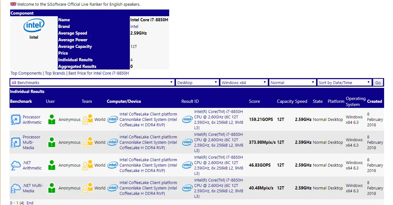Click Intel Result ID logo in Processor Multi-Media row
This screenshot has width=393, height=205.
[187, 142]
